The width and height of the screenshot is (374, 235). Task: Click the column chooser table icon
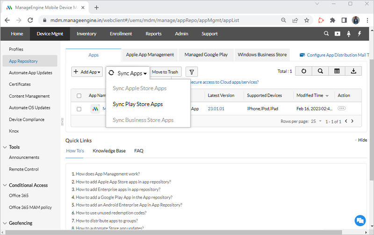tap(337, 71)
